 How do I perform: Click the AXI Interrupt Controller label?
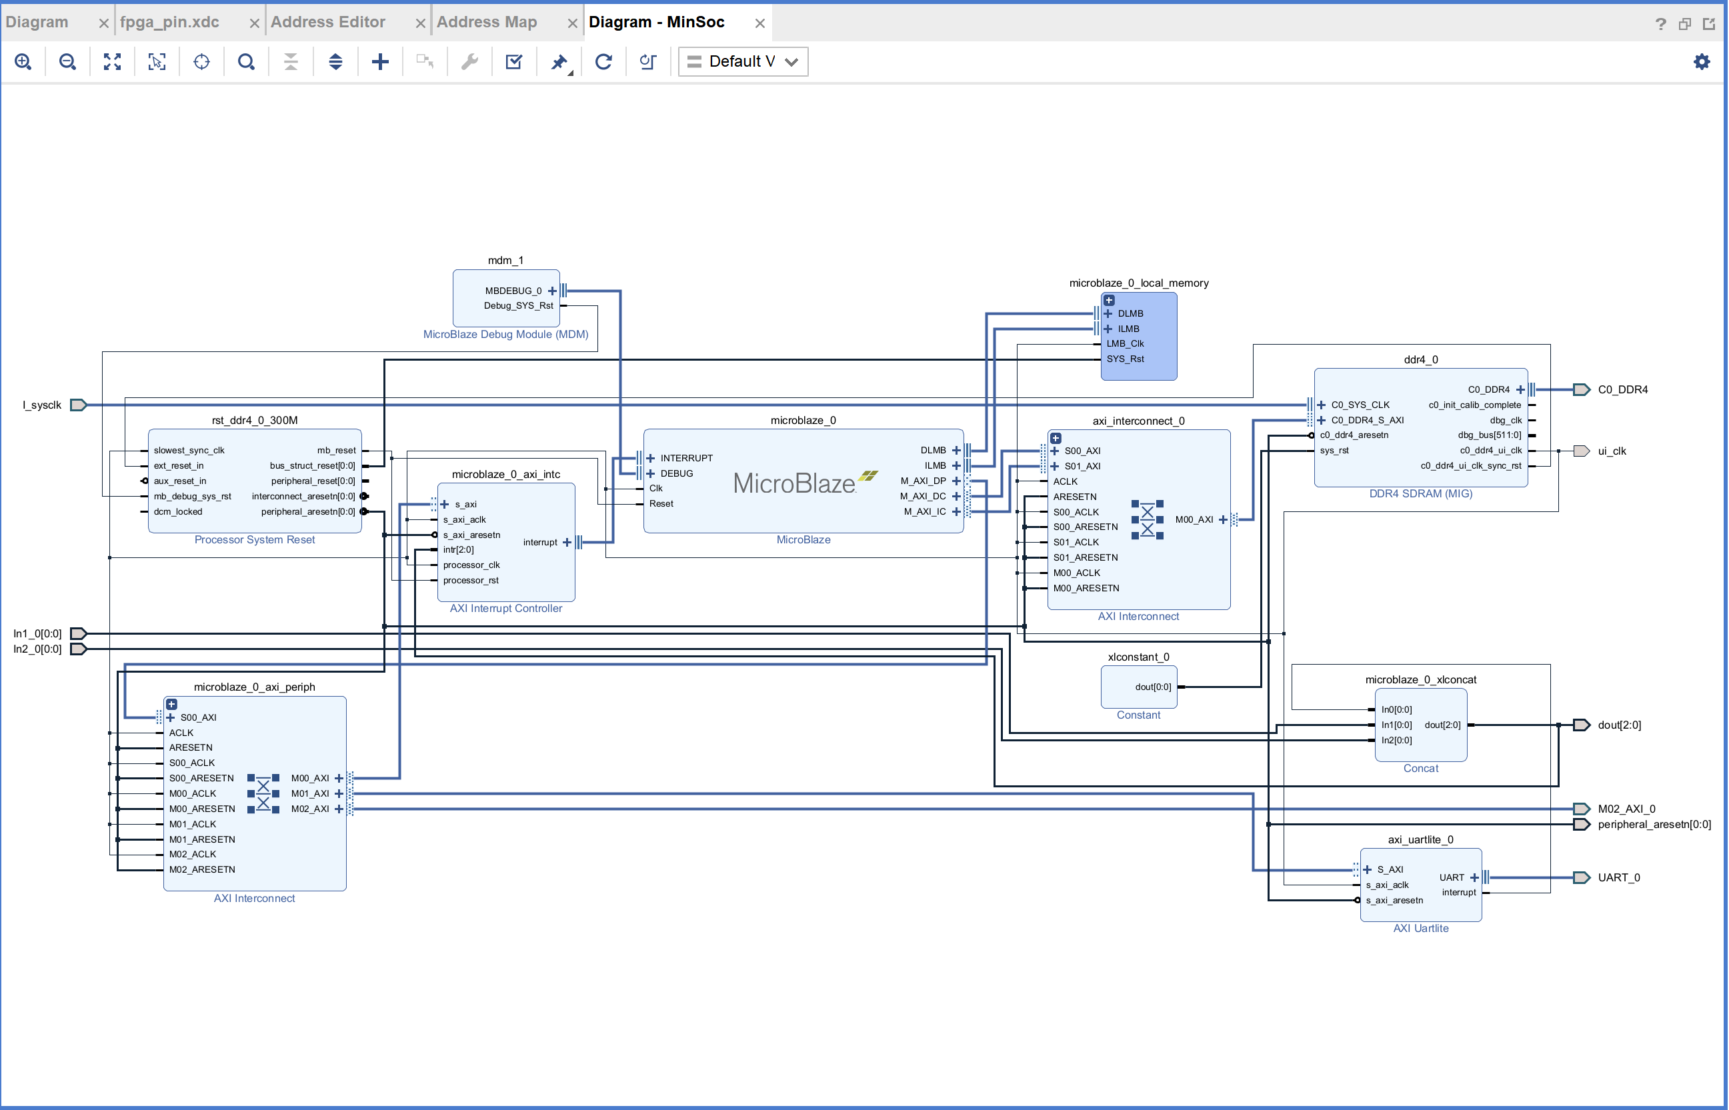[506, 609]
